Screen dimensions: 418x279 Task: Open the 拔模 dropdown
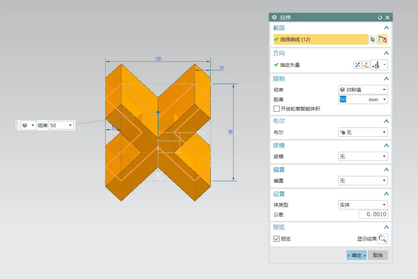tap(363, 157)
